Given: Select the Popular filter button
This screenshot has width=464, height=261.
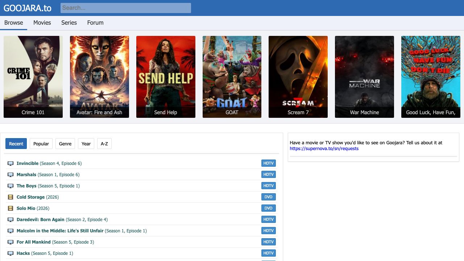Looking at the screenshot, I should 41,144.
